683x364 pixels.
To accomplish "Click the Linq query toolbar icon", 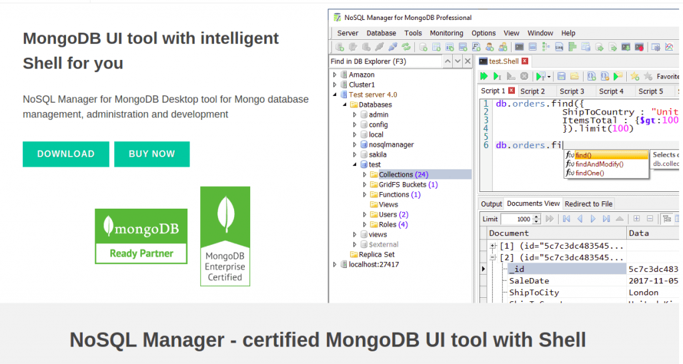I will point(560,47).
